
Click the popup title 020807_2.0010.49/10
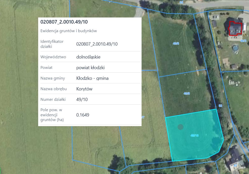click(x=64, y=22)
